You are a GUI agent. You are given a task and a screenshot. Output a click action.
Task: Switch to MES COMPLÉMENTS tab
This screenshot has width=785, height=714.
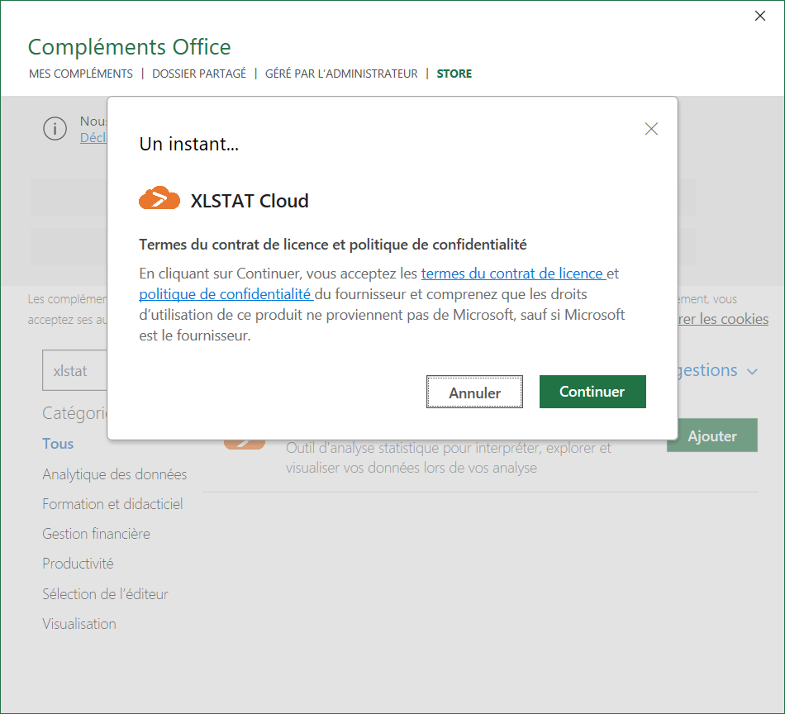point(81,74)
